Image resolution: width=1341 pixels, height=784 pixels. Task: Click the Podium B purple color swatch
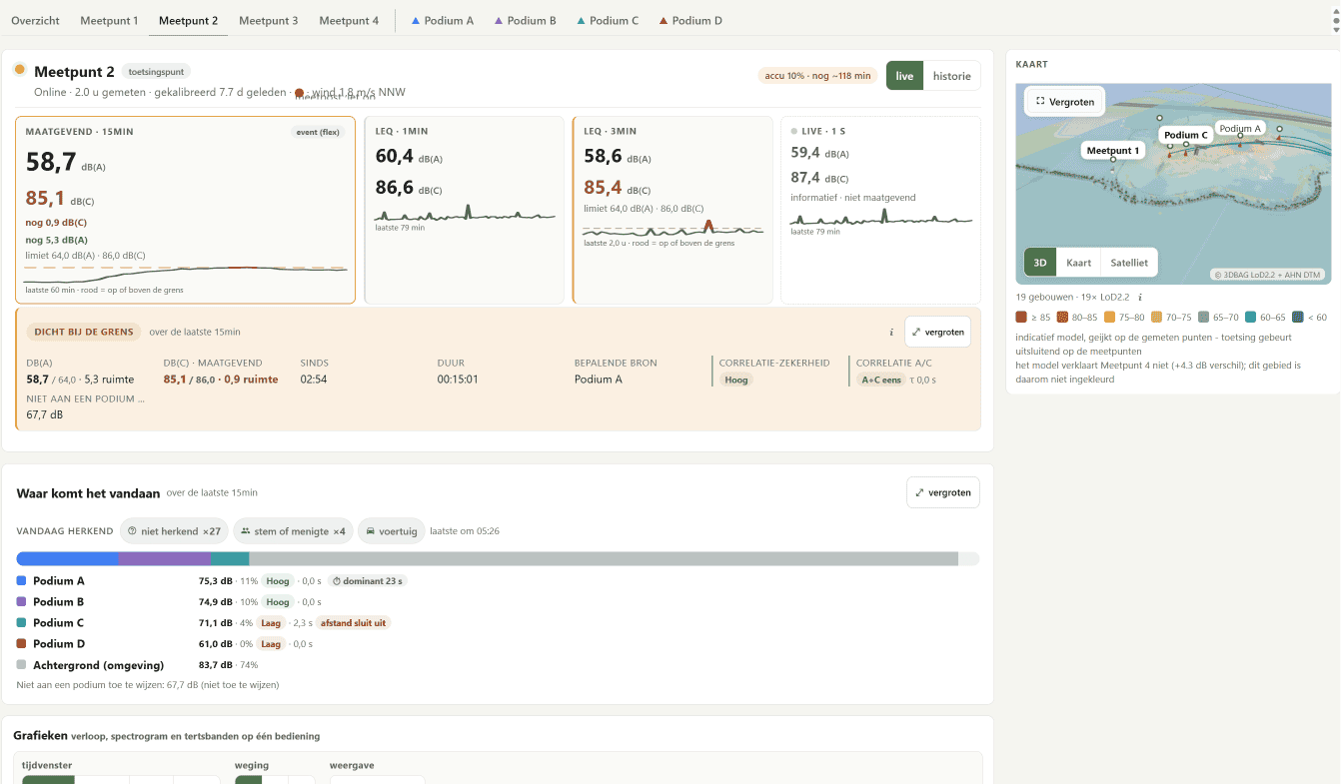pyautogui.click(x=22, y=601)
